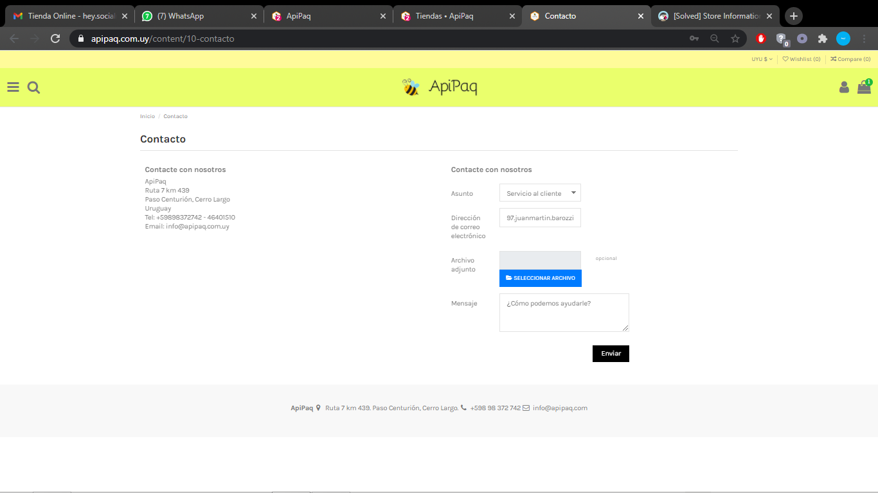Screen dimensions: 878x493
Task: Click the Mensaje text area
Action: (x=564, y=313)
